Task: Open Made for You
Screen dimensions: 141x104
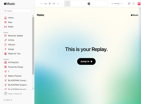Action: (14, 54)
